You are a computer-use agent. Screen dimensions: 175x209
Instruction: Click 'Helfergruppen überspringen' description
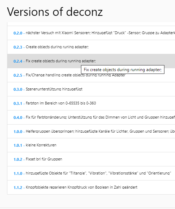click(100, 131)
